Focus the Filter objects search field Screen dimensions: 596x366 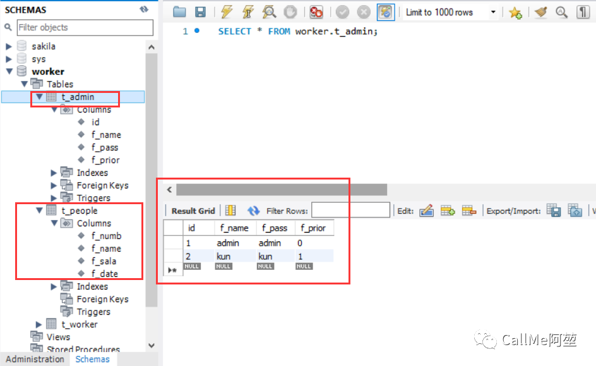tap(85, 27)
